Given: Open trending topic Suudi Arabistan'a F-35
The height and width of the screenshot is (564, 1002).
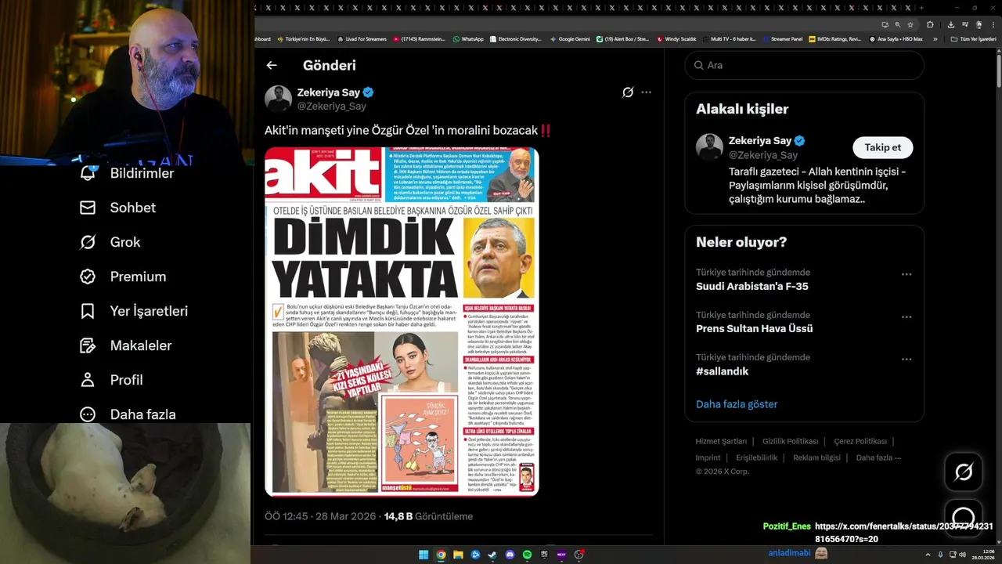Looking at the screenshot, I should (752, 287).
